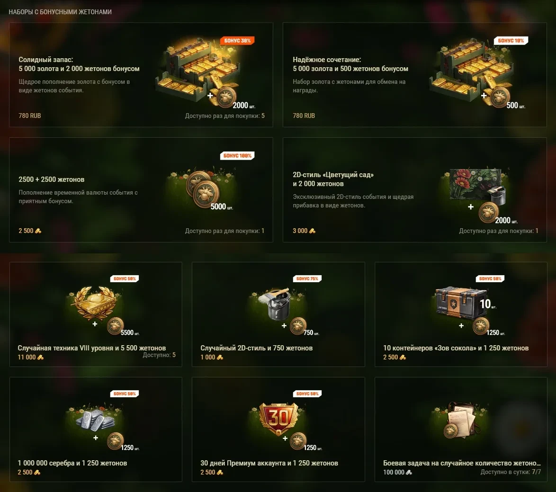Click the БОНУС 100% badge
Viewport: 556px width, 492px height.
237,156
